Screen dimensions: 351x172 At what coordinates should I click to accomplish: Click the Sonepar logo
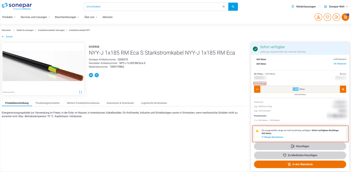coord(17,6)
